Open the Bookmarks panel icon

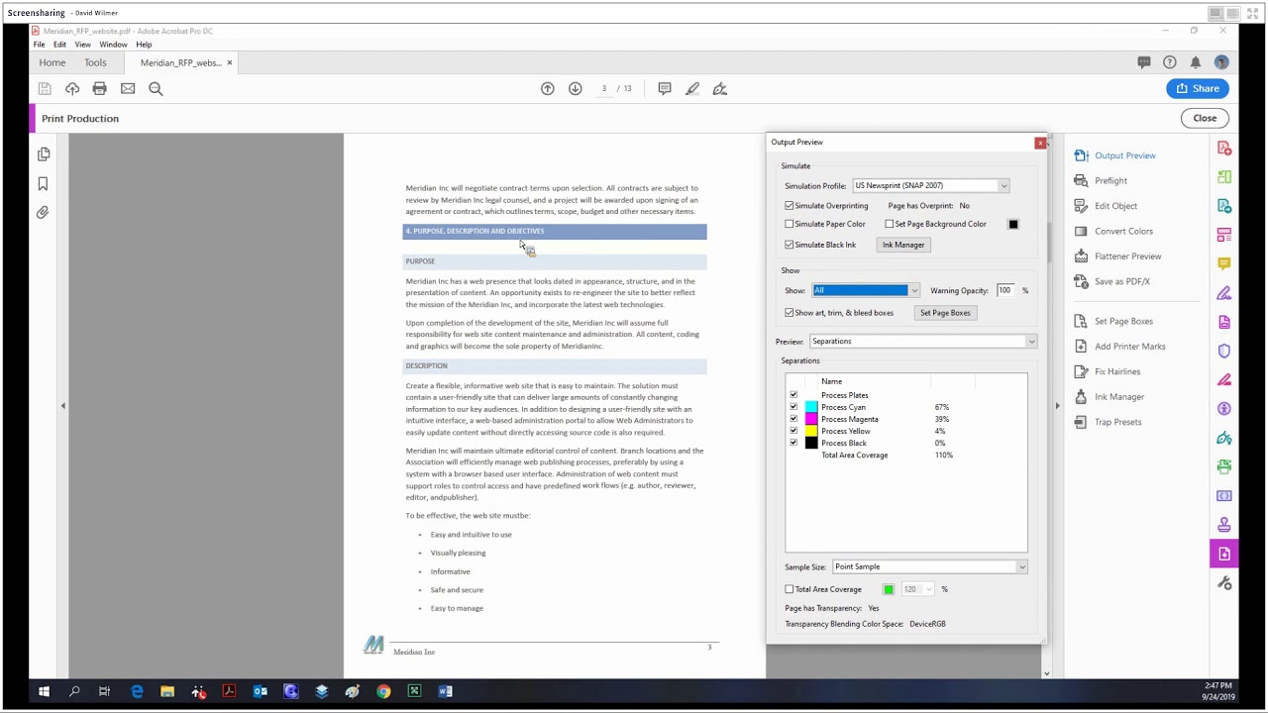(44, 184)
